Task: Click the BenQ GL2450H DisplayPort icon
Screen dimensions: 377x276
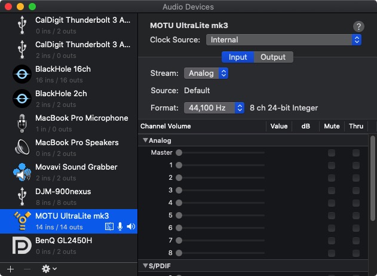Action: pyautogui.click(x=22, y=246)
